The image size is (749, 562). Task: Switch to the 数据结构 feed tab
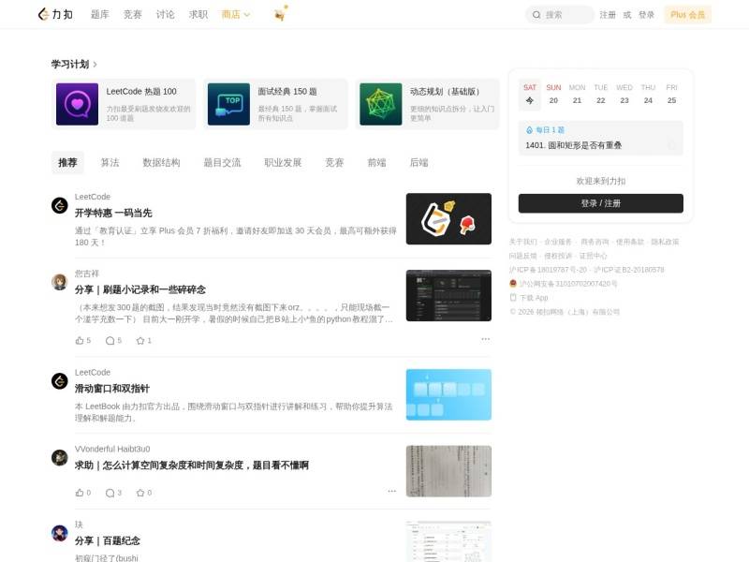161,162
